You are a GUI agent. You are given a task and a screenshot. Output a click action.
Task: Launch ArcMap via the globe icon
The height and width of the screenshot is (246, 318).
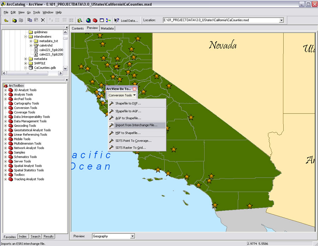pos(88,20)
